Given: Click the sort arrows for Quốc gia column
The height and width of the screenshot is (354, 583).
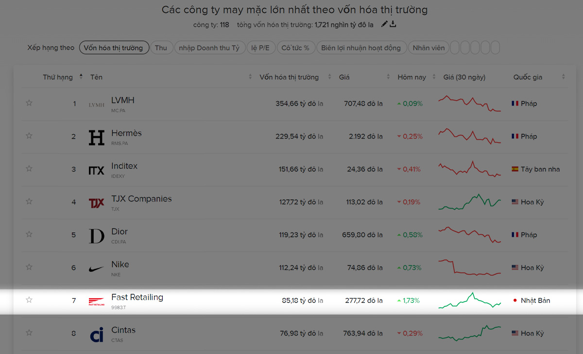Looking at the screenshot, I should point(564,77).
